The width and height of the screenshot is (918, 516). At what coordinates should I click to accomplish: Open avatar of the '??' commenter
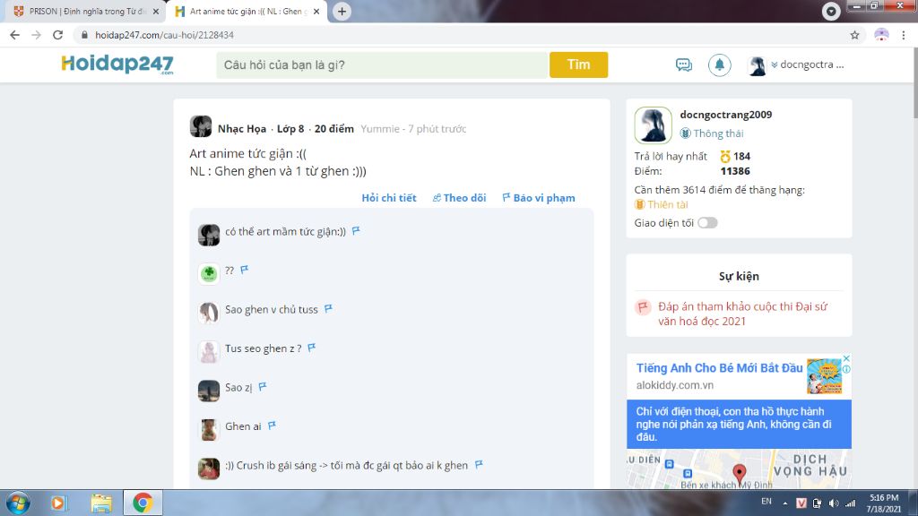point(209,273)
